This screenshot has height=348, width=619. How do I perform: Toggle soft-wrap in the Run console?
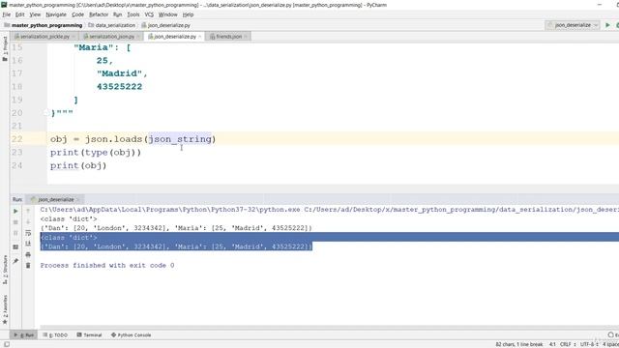point(28,233)
